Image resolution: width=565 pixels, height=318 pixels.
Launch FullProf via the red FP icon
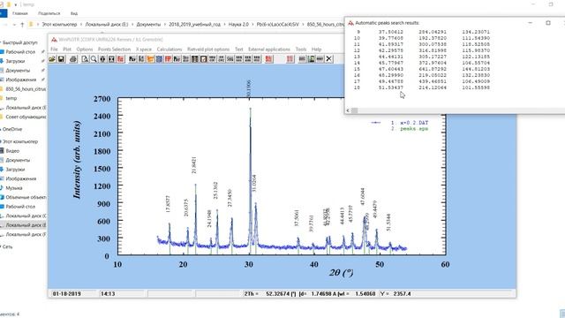pyautogui.click(x=168, y=59)
